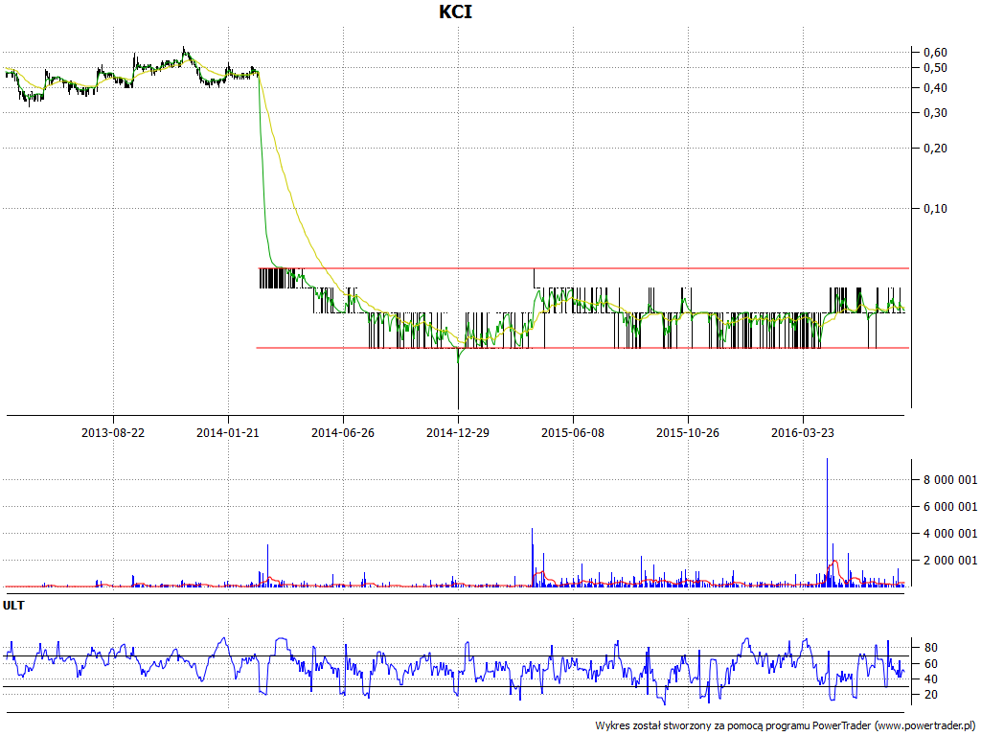Click the KCI chart title

click(x=455, y=11)
